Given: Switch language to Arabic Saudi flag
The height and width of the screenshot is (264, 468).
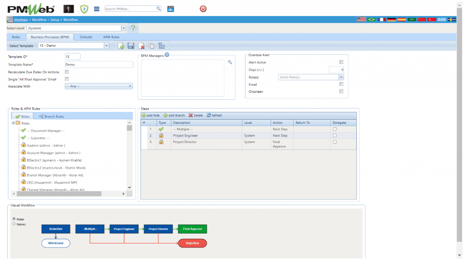Looking at the screenshot, I should (412, 19).
